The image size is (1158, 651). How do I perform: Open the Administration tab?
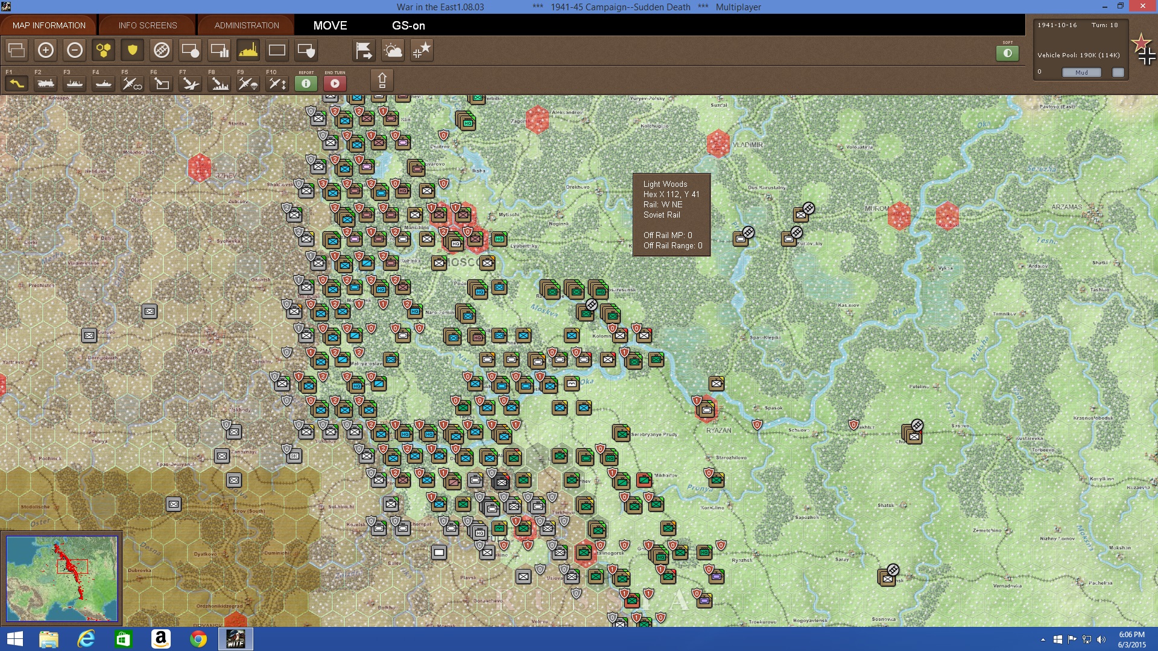tap(247, 25)
